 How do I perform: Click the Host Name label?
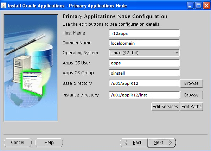point(74,33)
